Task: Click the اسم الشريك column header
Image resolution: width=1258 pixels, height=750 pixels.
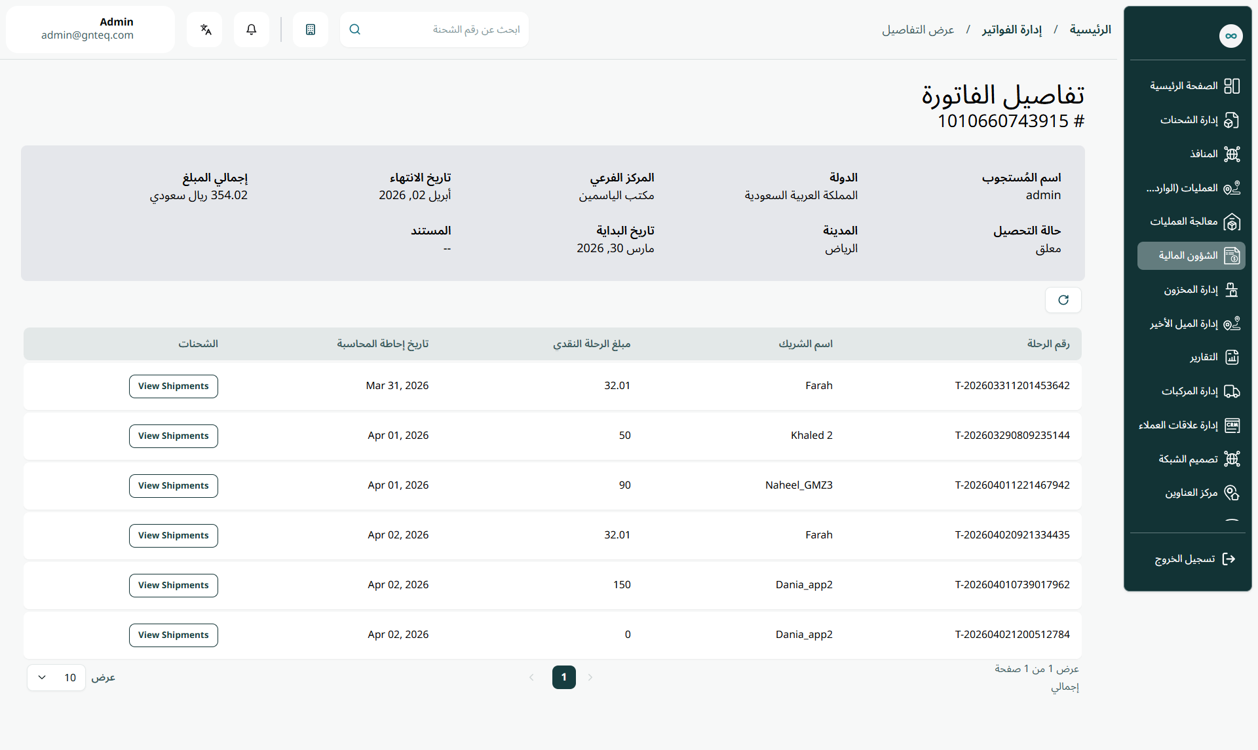Action: click(x=805, y=344)
